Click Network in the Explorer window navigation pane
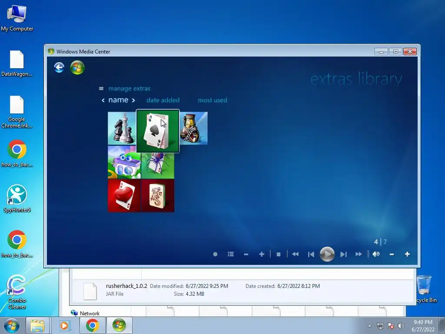The width and height of the screenshot is (445, 334). (x=90, y=313)
